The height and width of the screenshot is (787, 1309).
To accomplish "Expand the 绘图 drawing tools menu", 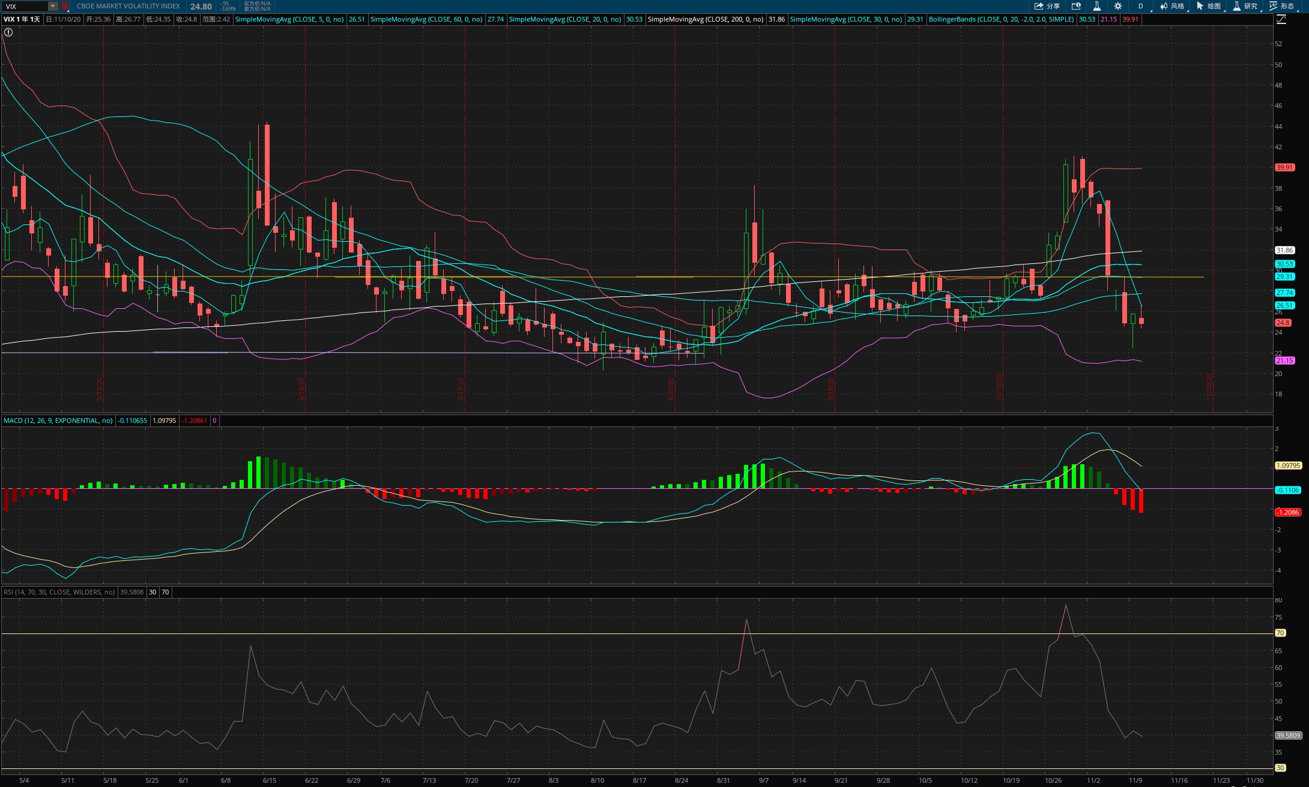I will [1209, 6].
